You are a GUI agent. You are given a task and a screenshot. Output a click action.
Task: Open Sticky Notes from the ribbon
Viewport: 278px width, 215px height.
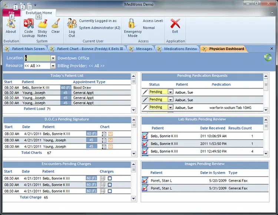point(42,24)
